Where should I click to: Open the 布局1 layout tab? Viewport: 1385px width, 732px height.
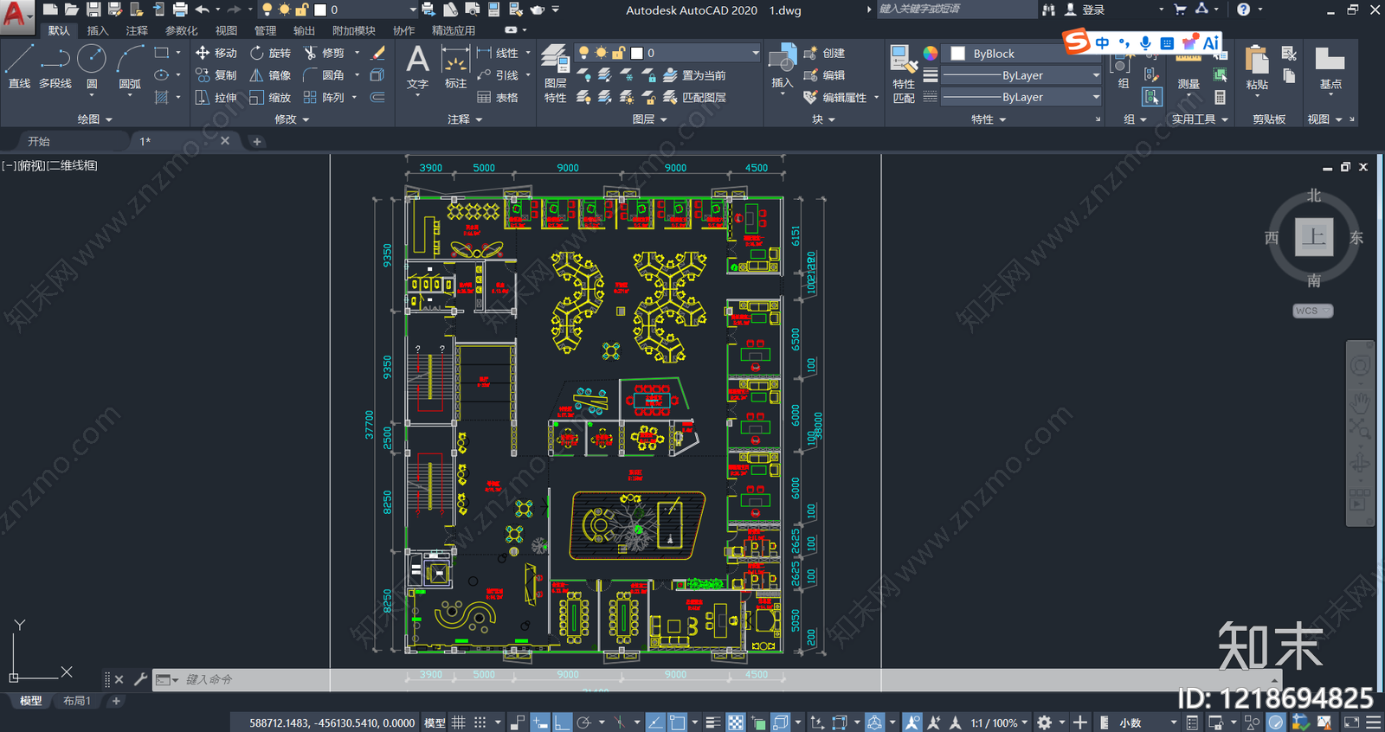pyautogui.click(x=77, y=701)
